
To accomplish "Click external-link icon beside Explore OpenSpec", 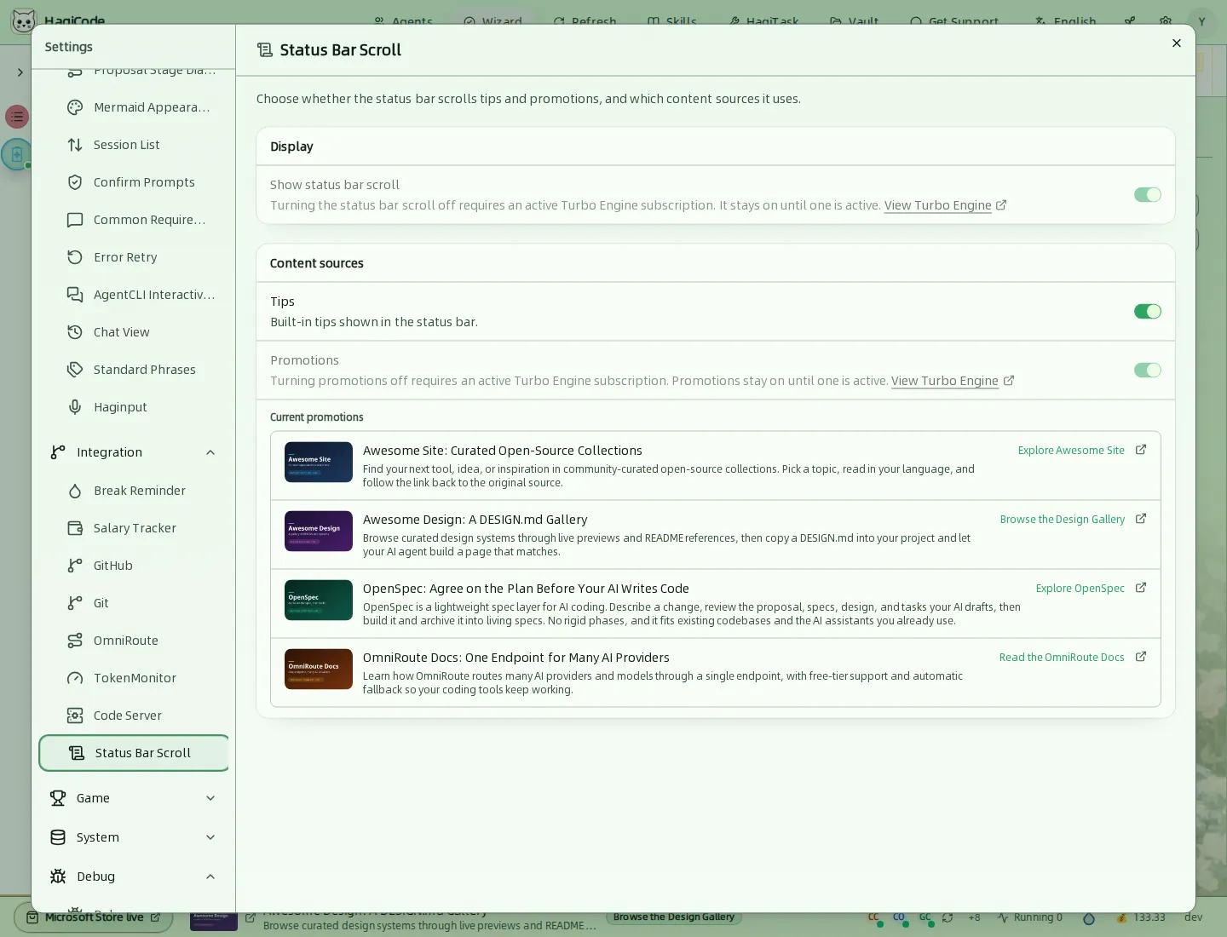I will coord(1141,588).
